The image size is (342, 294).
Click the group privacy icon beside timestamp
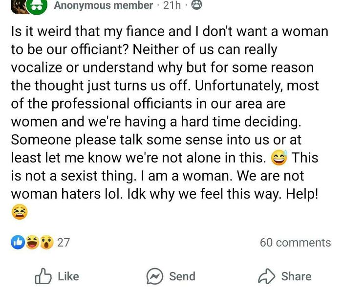(196, 5)
